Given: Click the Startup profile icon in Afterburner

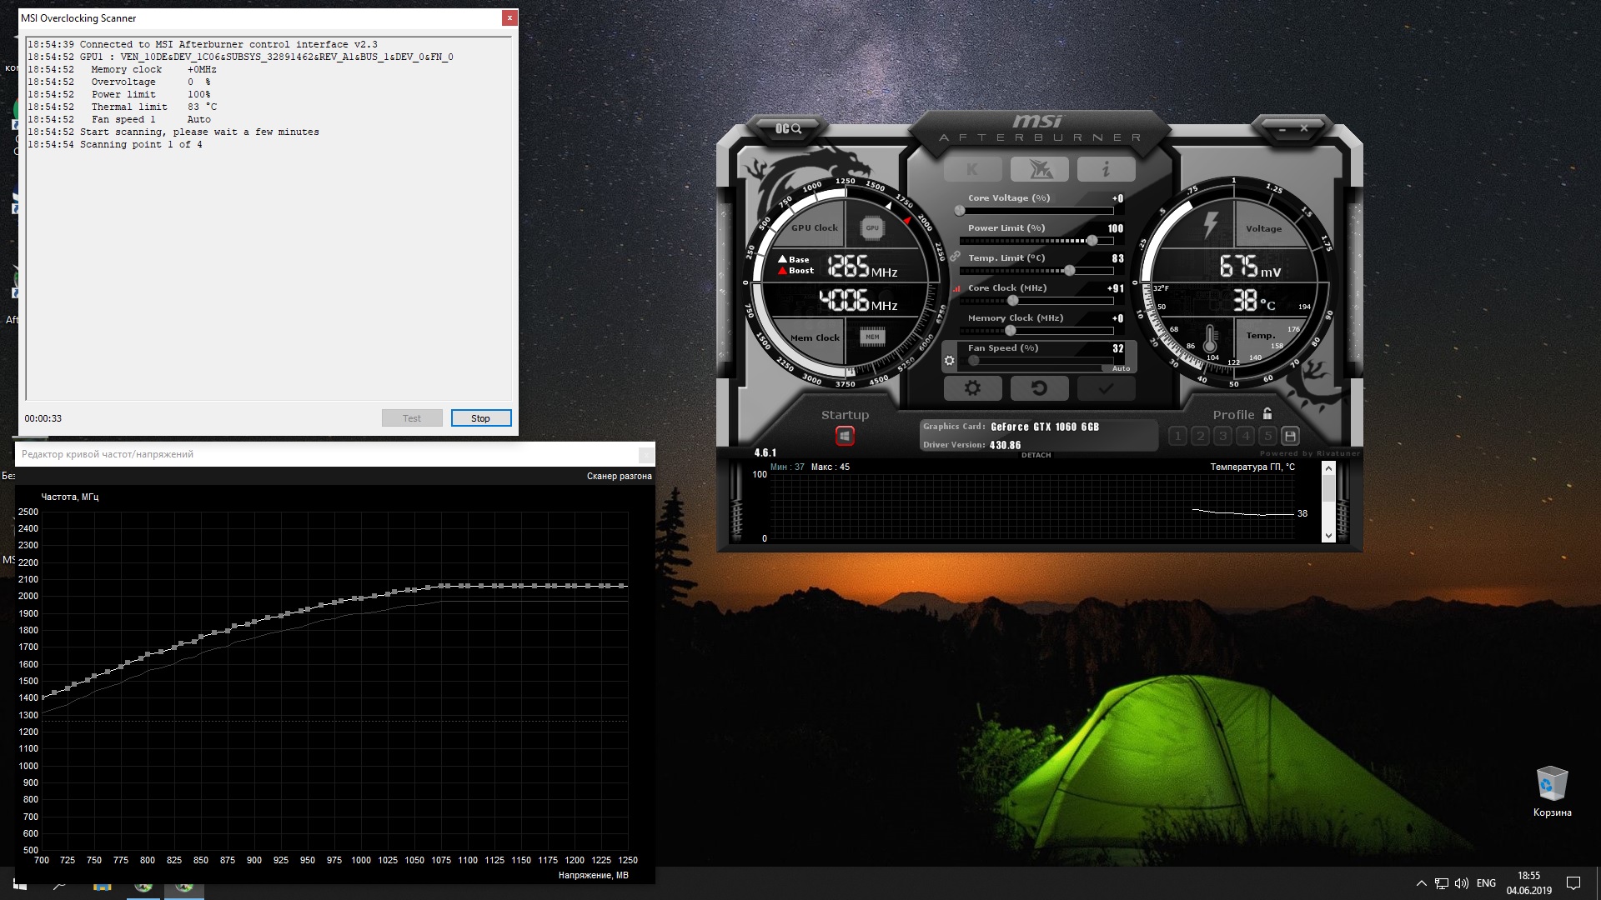Looking at the screenshot, I should point(846,437).
